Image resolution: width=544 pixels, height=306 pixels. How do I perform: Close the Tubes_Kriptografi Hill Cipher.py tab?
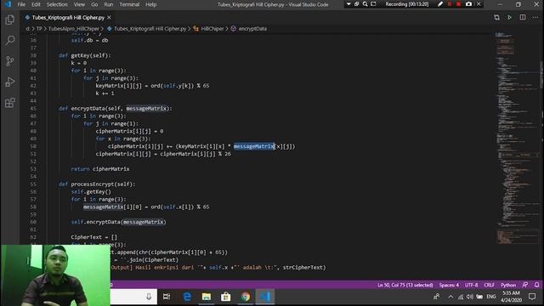pos(110,17)
